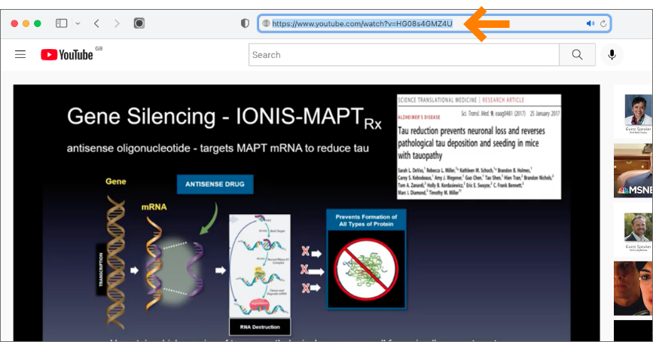Mute the tab using the speaker icon

[x=590, y=23]
